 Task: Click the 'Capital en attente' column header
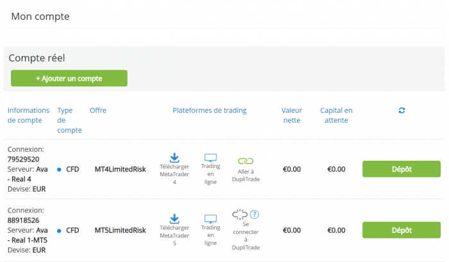(x=336, y=115)
